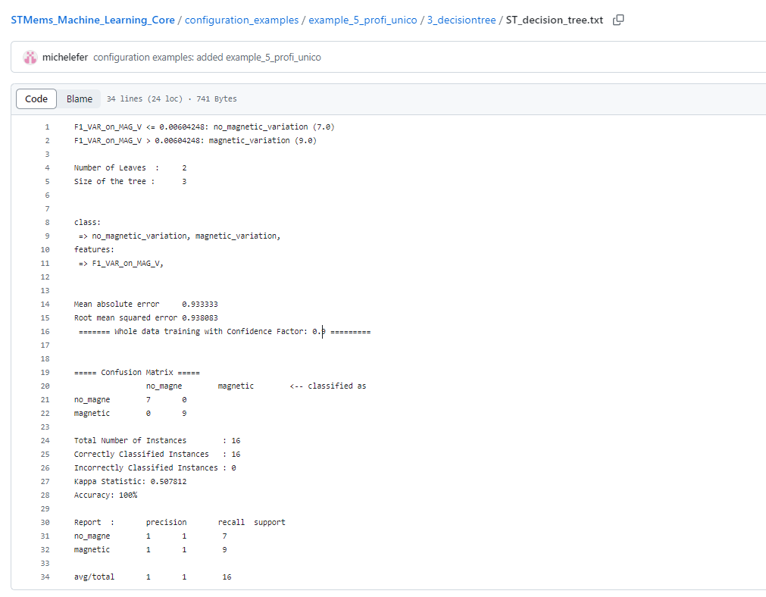Click line number 8 beside 'class:'
The image size is (766, 597).
[x=47, y=223]
